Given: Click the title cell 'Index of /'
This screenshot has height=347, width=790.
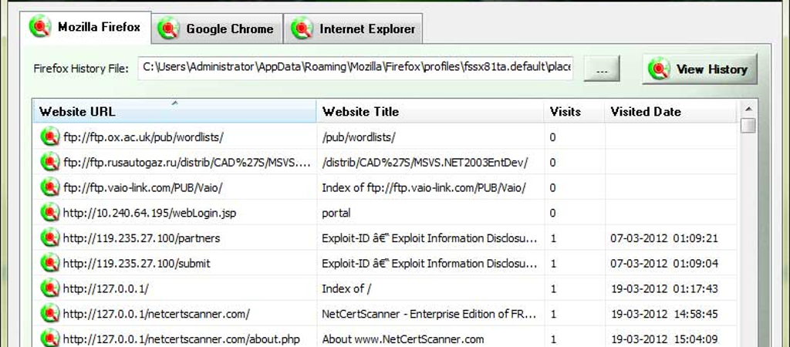Looking at the screenshot, I should 346,288.
